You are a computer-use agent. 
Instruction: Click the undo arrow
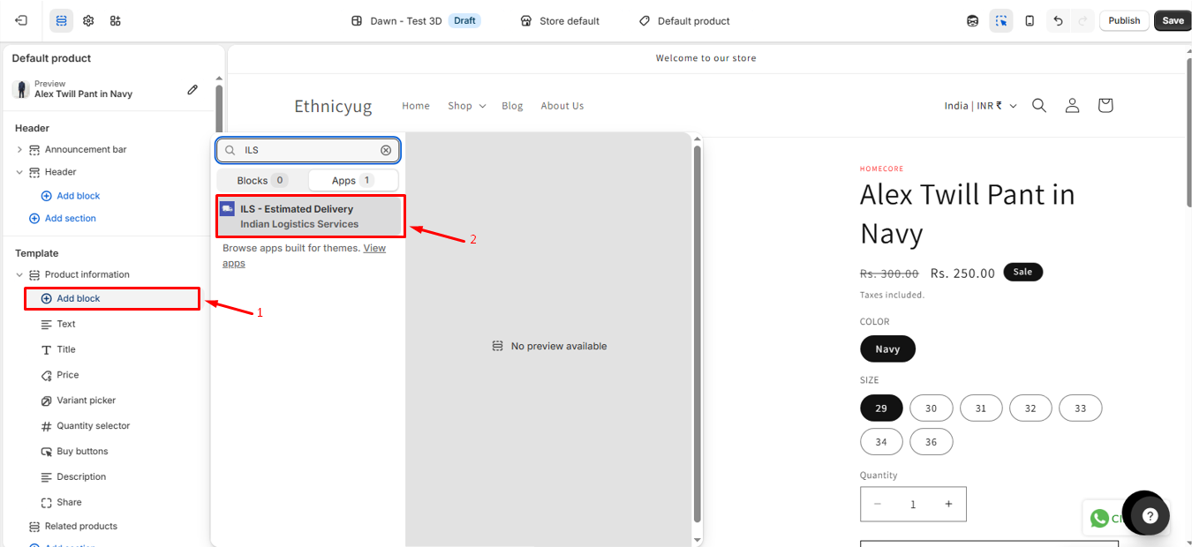(1059, 19)
